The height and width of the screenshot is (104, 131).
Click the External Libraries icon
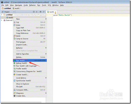[5, 20]
